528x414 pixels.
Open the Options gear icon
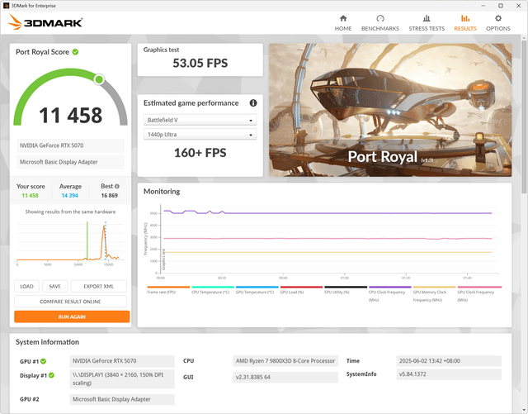point(498,18)
